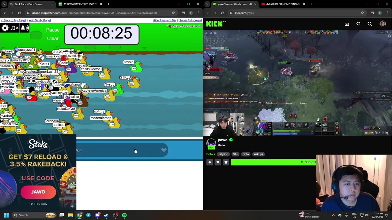Screen dimensions: 392x220
Task: Open Steam from taskbar
Action: 106,215
